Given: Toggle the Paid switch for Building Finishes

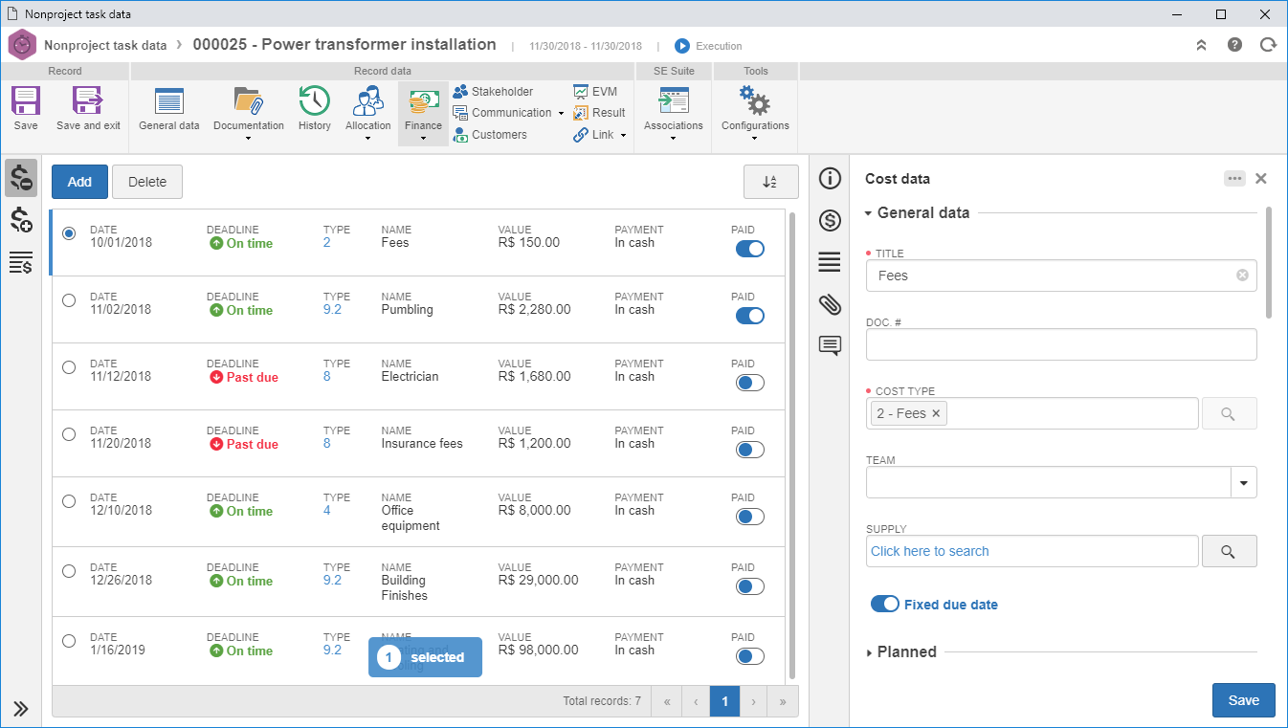Looking at the screenshot, I should pos(750,586).
